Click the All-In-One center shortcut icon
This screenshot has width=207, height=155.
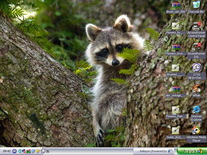point(196,68)
